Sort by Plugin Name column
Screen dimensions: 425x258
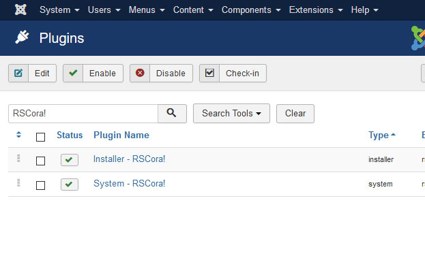coord(121,135)
